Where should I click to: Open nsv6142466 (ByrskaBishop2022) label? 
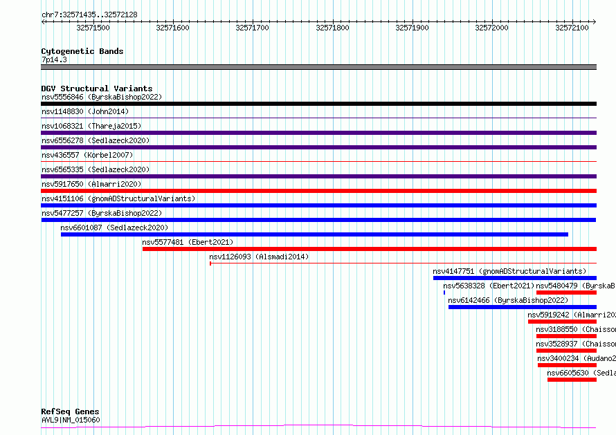tap(508, 300)
